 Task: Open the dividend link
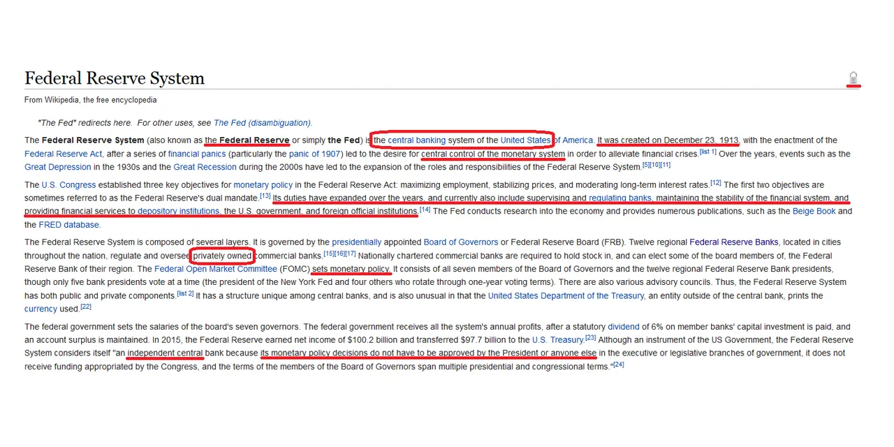pyautogui.click(x=624, y=327)
